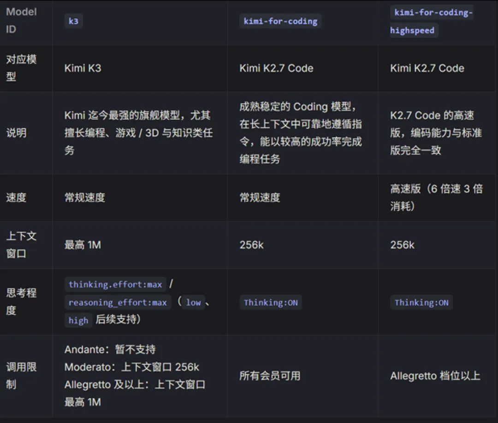This screenshot has height=423, width=498.
Task: Click Thinking:ON in the highspeed column
Action: tap(421, 302)
